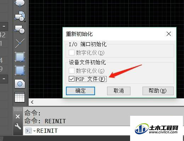Open recent commands dropdown arrow

click(34, 131)
